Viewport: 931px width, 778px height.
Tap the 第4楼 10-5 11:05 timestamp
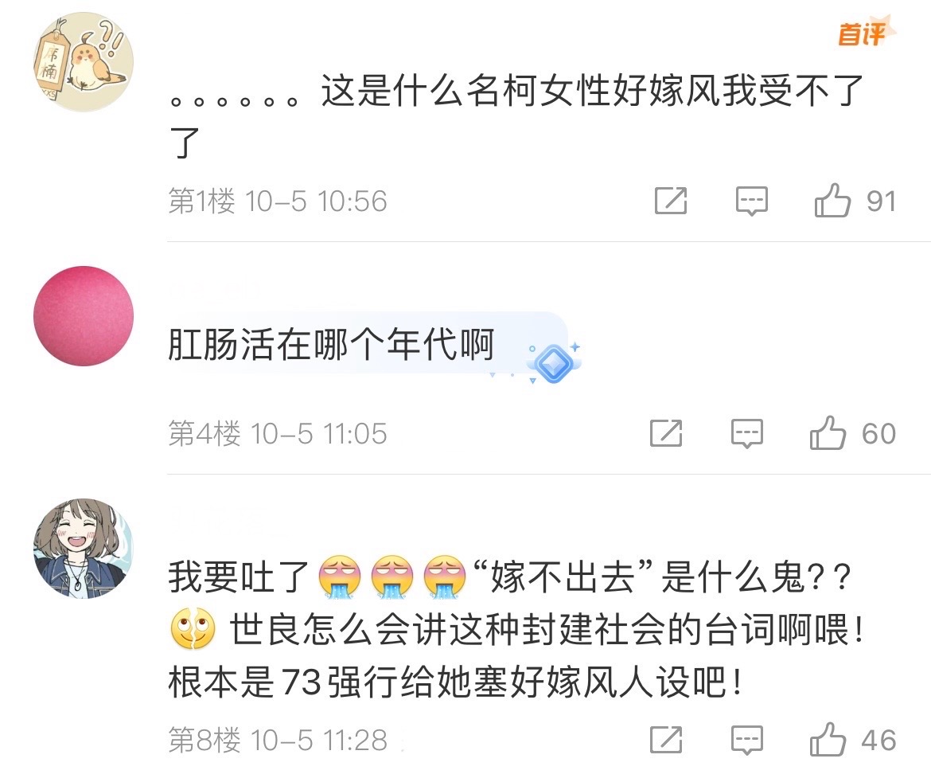(x=277, y=433)
